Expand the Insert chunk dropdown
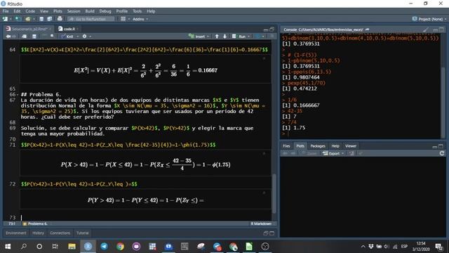The width and height of the screenshot is (449, 253). (208, 37)
